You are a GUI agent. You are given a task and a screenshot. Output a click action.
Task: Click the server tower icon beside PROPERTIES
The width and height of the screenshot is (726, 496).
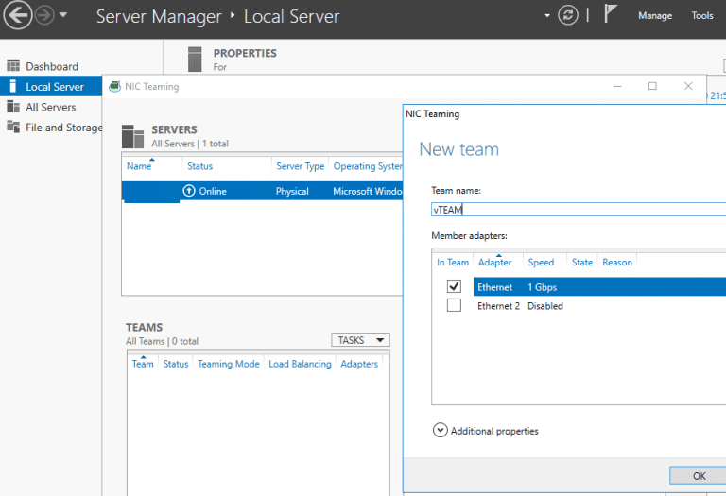click(x=195, y=60)
